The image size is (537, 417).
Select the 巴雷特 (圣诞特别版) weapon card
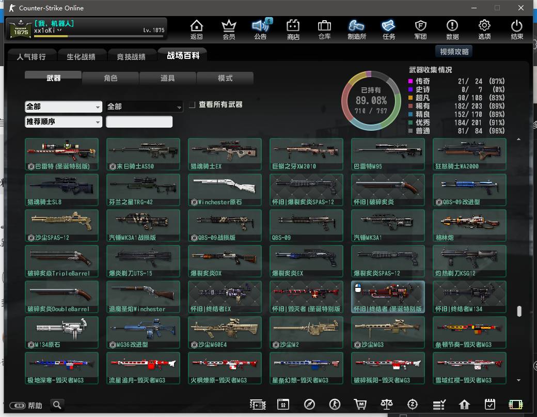[61, 154]
